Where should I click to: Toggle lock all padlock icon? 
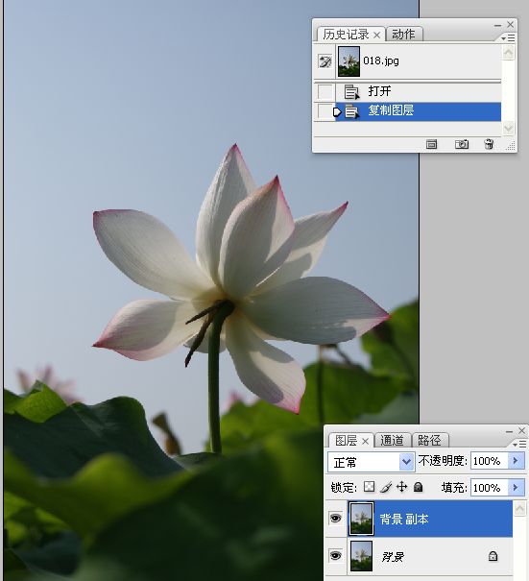click(419, 487)
